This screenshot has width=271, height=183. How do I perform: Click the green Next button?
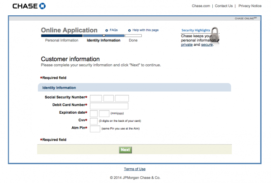125,150
